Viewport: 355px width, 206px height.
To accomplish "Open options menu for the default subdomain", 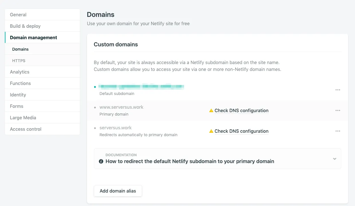I will click(x=338, y=90).
